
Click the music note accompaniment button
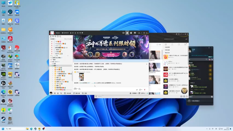tap(76, 93)
